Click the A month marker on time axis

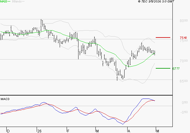[x=129, y=131]
